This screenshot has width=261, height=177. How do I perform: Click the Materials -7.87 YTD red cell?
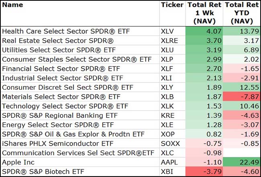tap(242, 97)
